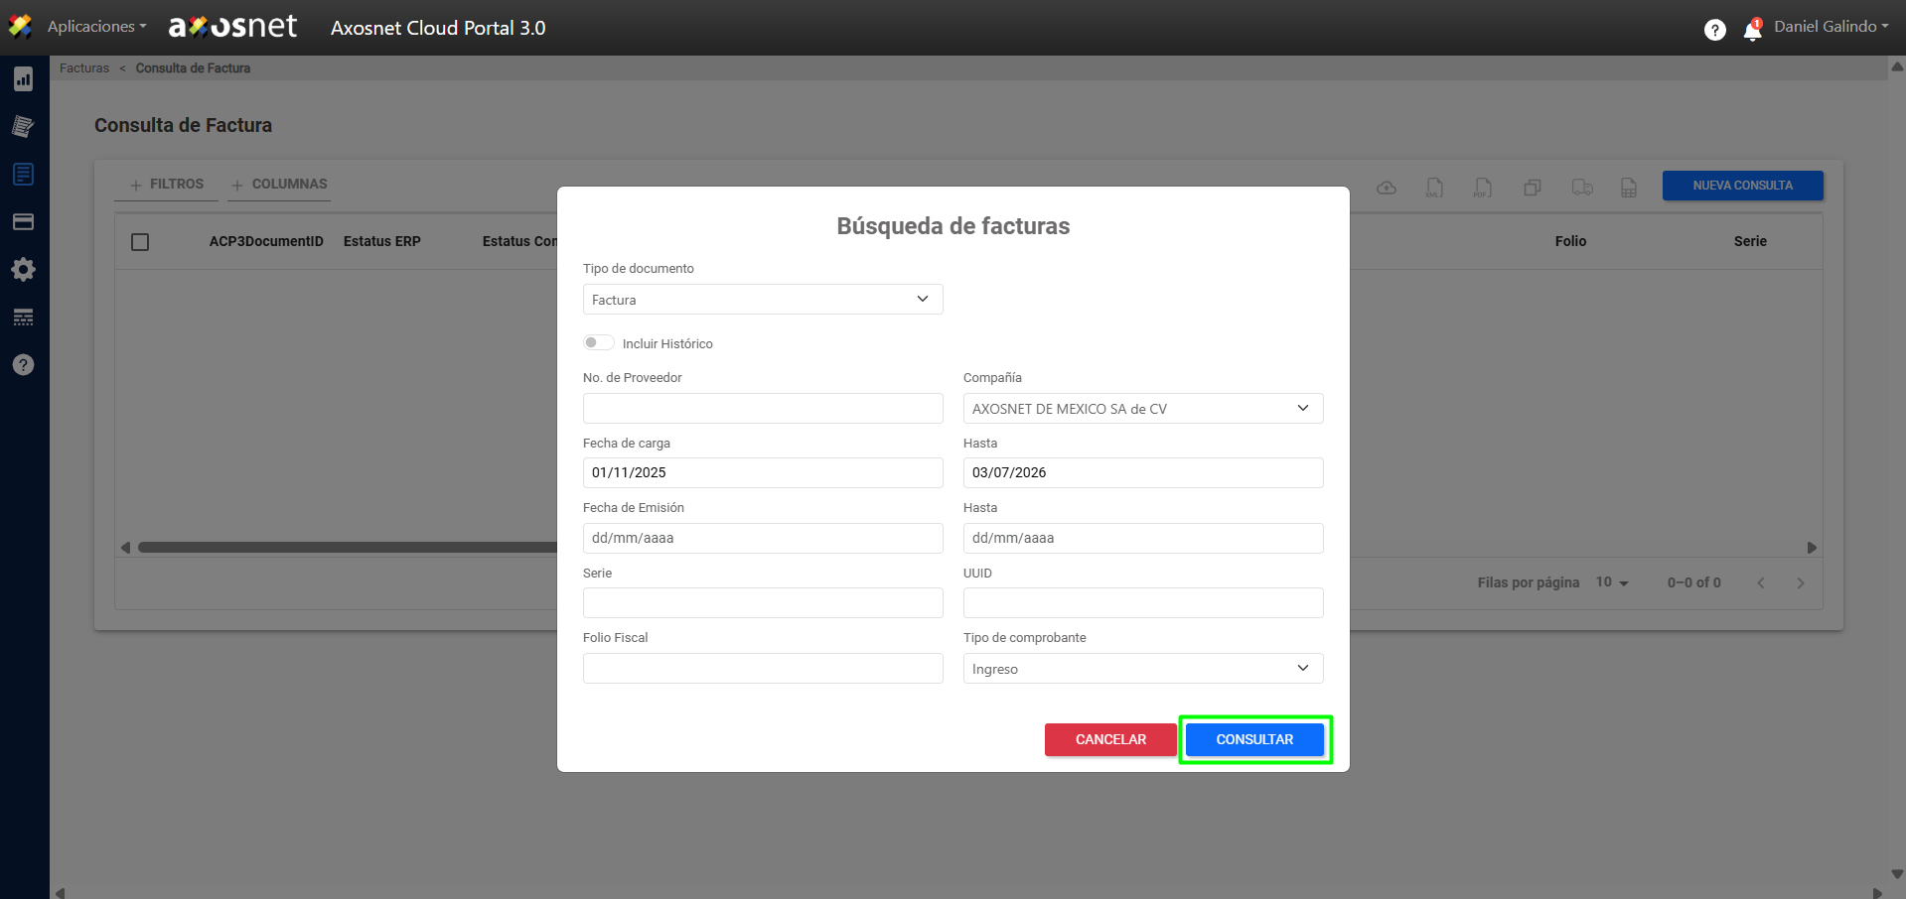Click the Cancelar button

pyautogui.click(x=1110, y=740)
